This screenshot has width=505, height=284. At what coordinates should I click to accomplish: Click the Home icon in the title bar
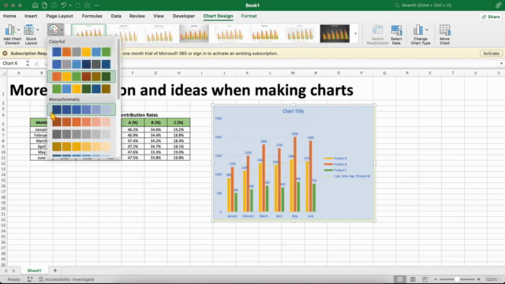pyautogui.click(x=35, y=6)
